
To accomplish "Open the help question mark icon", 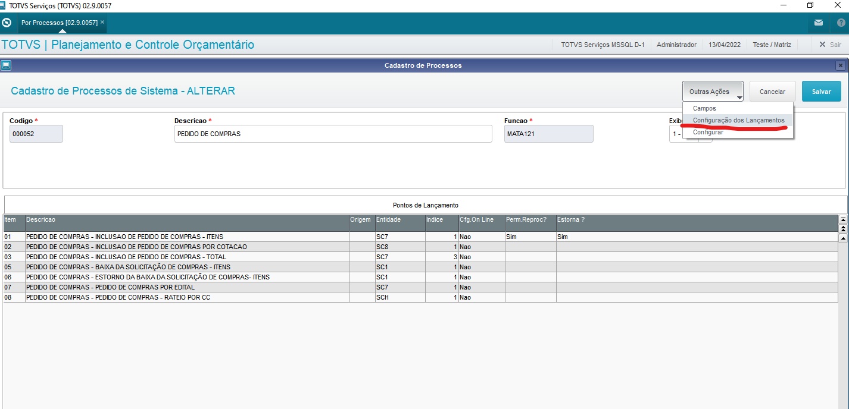I will point(840,23).
